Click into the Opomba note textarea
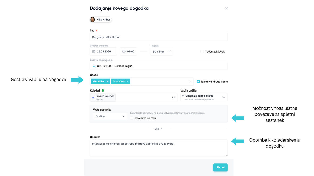314x176 pixels. coord(159,148)
